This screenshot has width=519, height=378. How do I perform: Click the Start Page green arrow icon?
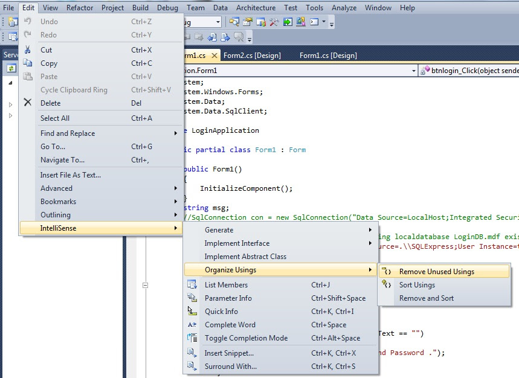click(x=288, y=22)
